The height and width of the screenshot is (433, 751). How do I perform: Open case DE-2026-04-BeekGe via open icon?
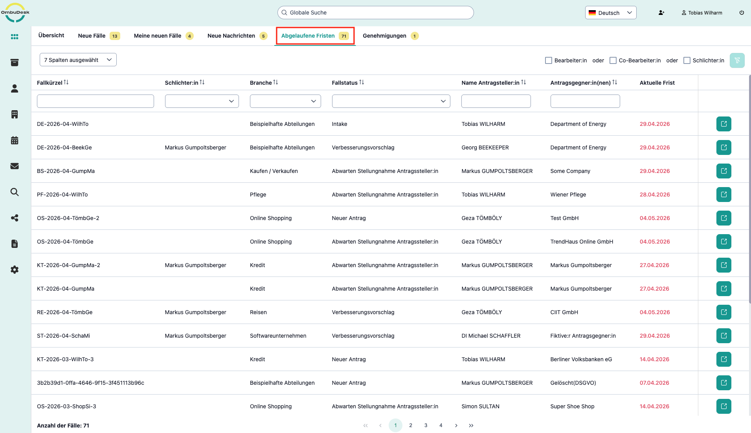pos(723,147)
